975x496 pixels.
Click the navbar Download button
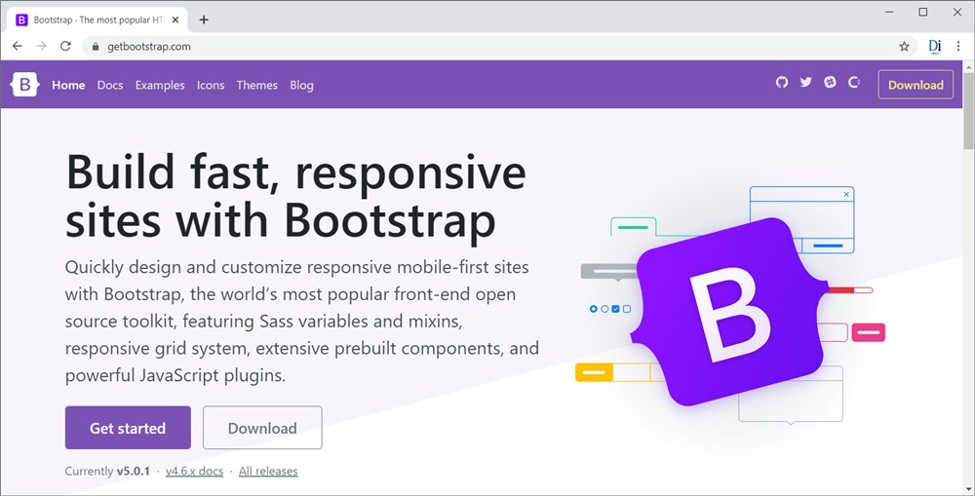tap(916, 85)
